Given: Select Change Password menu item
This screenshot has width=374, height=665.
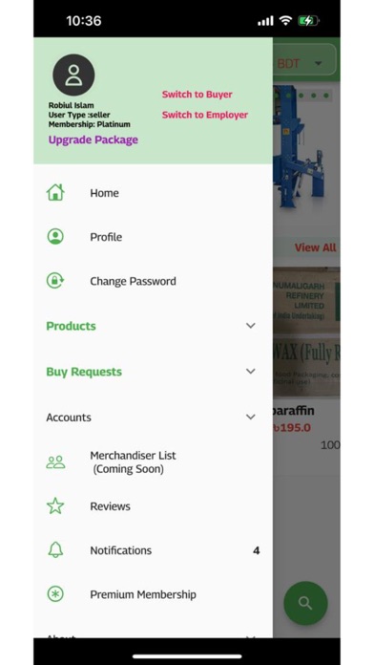Looking at the screenshot, I should (x=153, y=281).
